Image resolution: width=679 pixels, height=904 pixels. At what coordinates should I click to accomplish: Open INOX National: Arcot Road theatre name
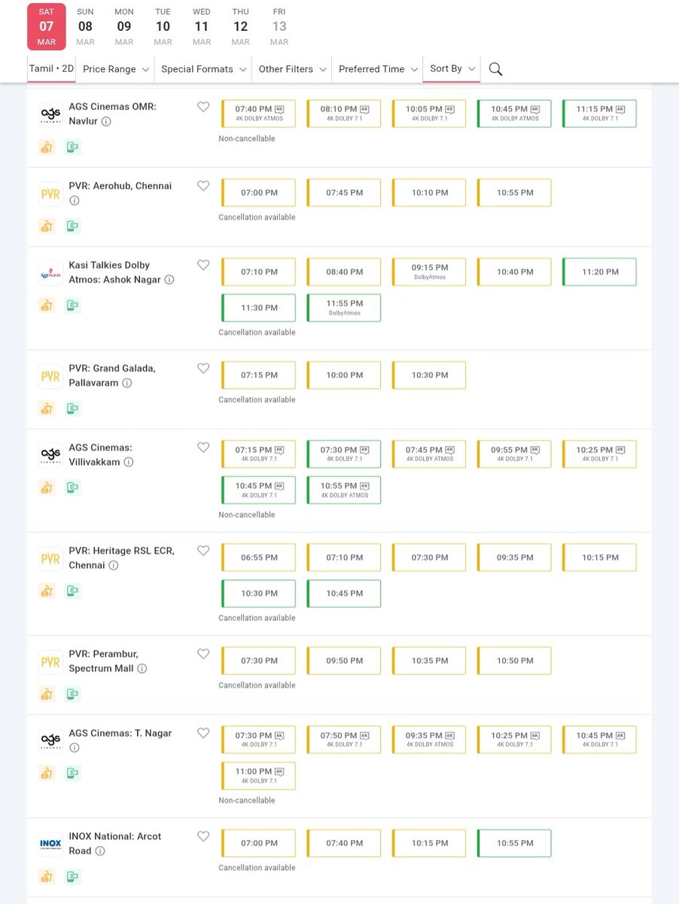click(114, 843)
